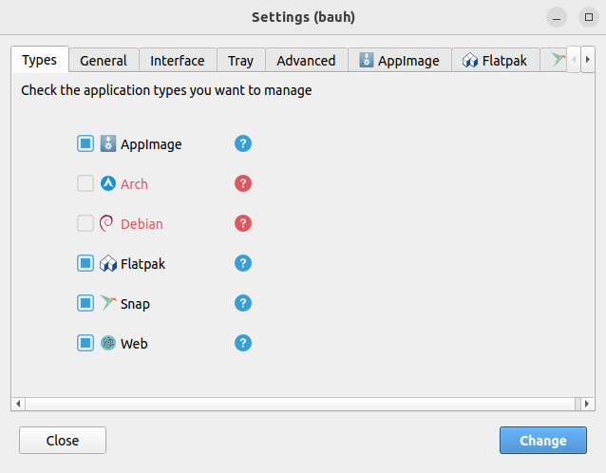Click the blue help icon beside Snap
This screenshot has width=606, height=473.
[x=243, y=303]
